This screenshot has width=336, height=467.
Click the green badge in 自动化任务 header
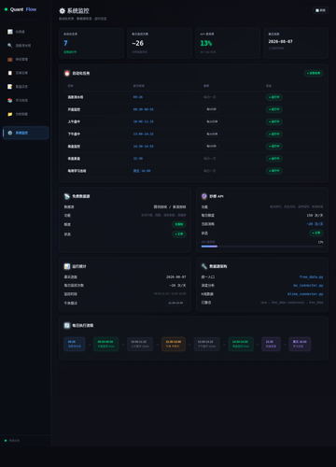314,73
